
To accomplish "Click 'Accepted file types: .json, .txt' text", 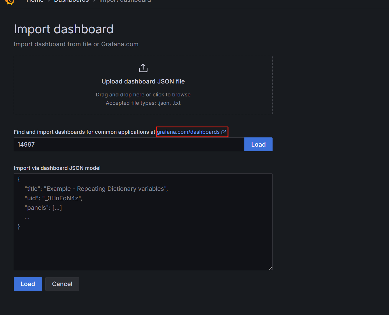I will point(143,103).
